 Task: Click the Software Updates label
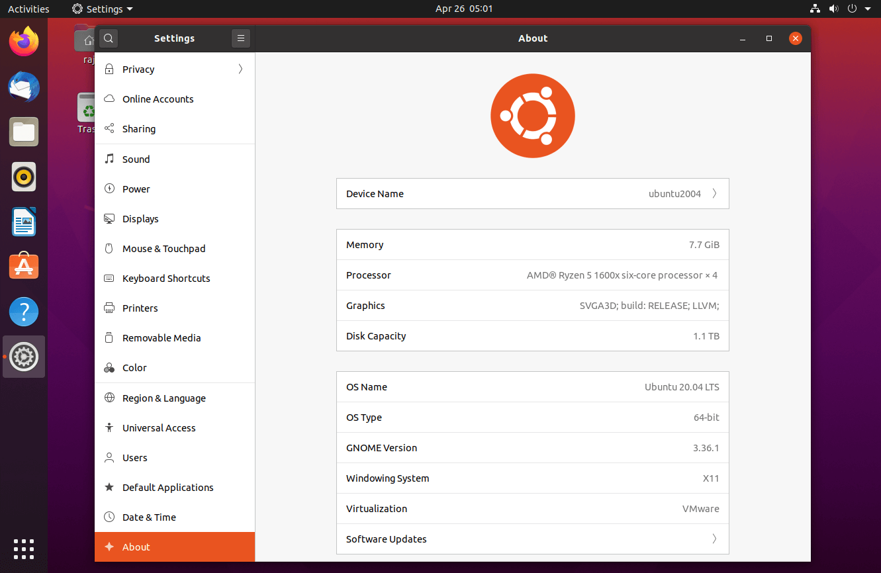[387, 539]
